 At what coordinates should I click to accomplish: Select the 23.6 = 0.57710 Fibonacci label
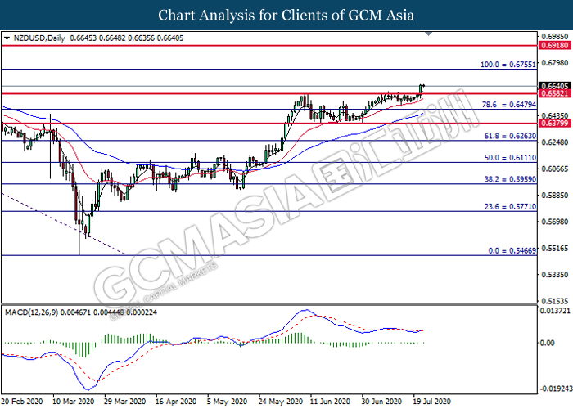(x=507, y=209)
